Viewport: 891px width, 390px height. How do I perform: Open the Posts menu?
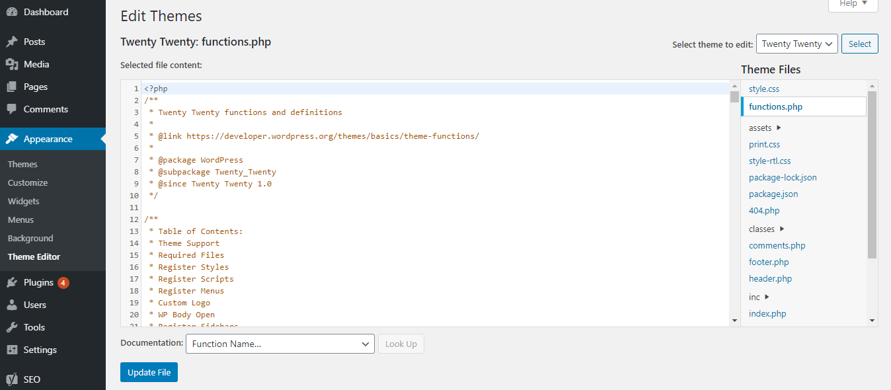pos(53,42)
